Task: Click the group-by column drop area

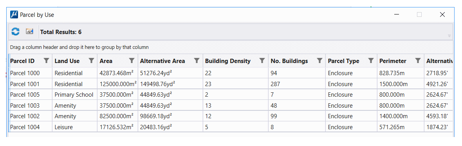Action: (x=231, y=47)
